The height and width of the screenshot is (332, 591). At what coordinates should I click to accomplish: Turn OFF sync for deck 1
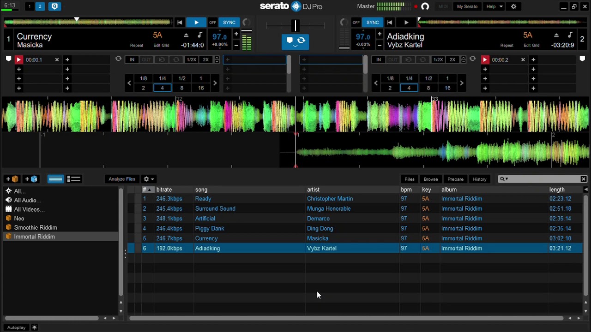click(x=212, y=22)
